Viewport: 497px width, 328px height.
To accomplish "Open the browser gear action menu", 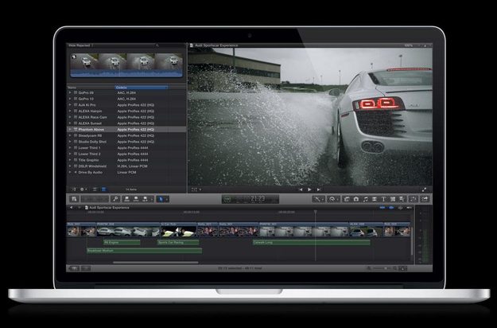I will coord(83,189).
